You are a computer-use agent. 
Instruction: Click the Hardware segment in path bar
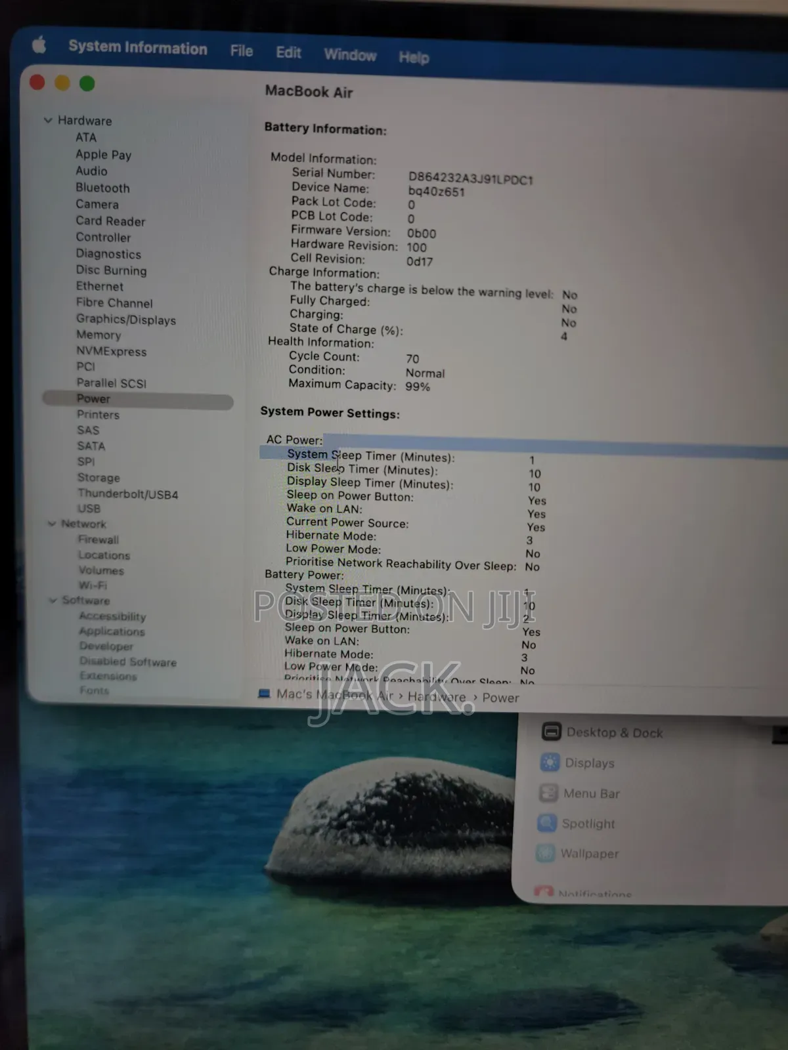point(437,696)
